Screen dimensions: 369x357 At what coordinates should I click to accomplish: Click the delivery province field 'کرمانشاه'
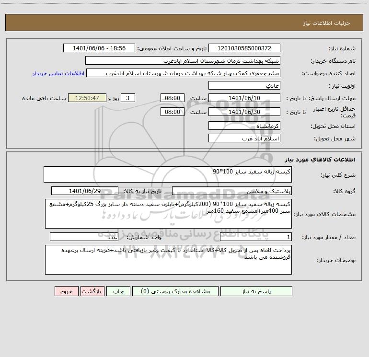pyautogui.click(x=244, y=126)
